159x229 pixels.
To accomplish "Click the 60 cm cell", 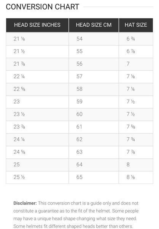I will [94, 114].
